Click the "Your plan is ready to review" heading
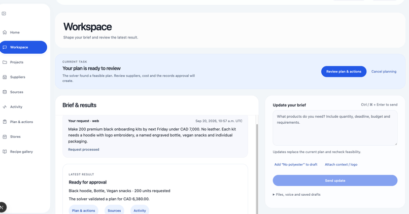Image resolution: width=409 pixels, height=214 pixels. [x=91, y=68]
